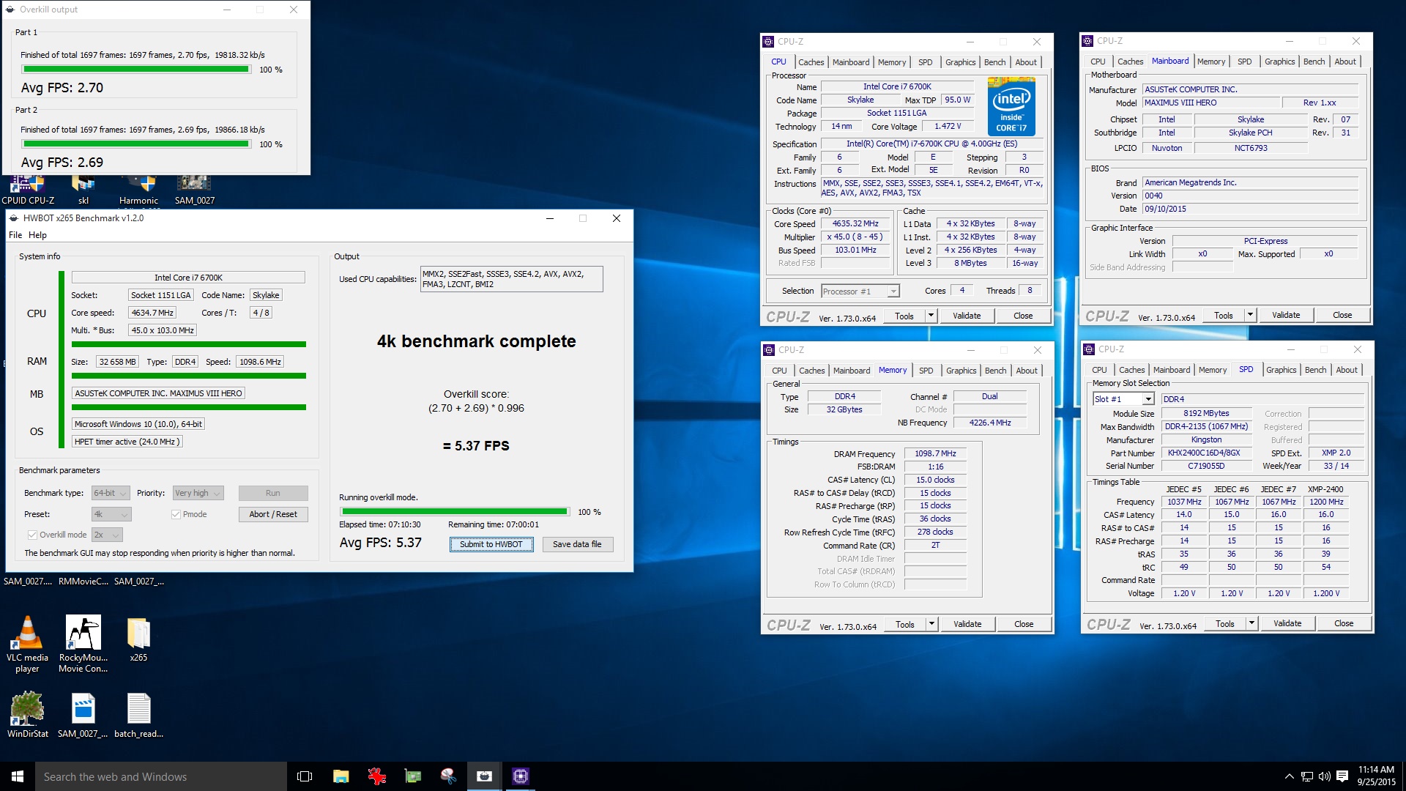
Task: Click the Part 2 progress bar
Action: coord(136,144)
